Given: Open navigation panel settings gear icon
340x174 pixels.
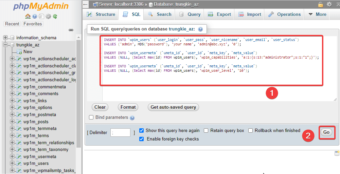Looking at the screenshot, I should point(48,16).
